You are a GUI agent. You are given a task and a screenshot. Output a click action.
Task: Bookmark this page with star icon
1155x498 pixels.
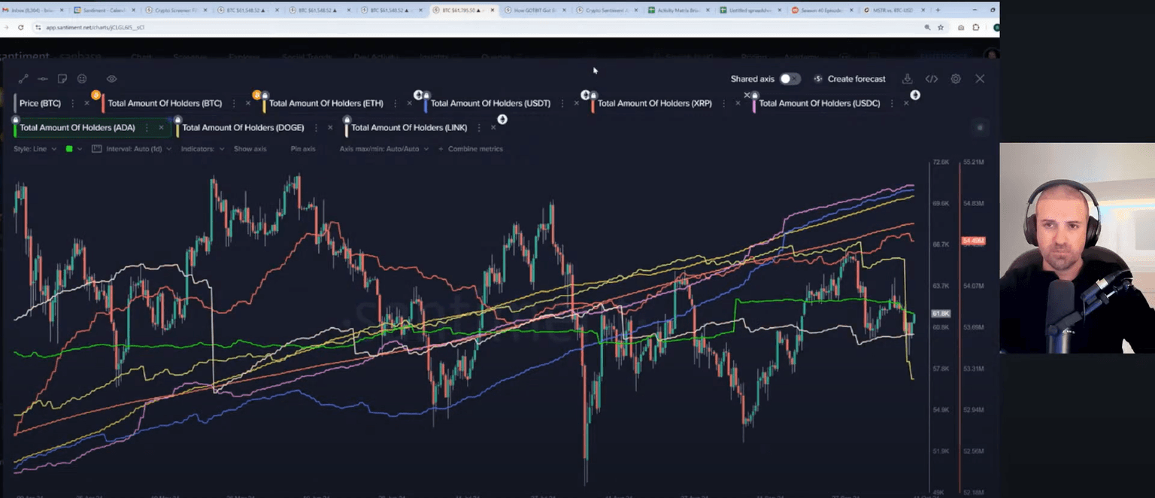(940, 27)
